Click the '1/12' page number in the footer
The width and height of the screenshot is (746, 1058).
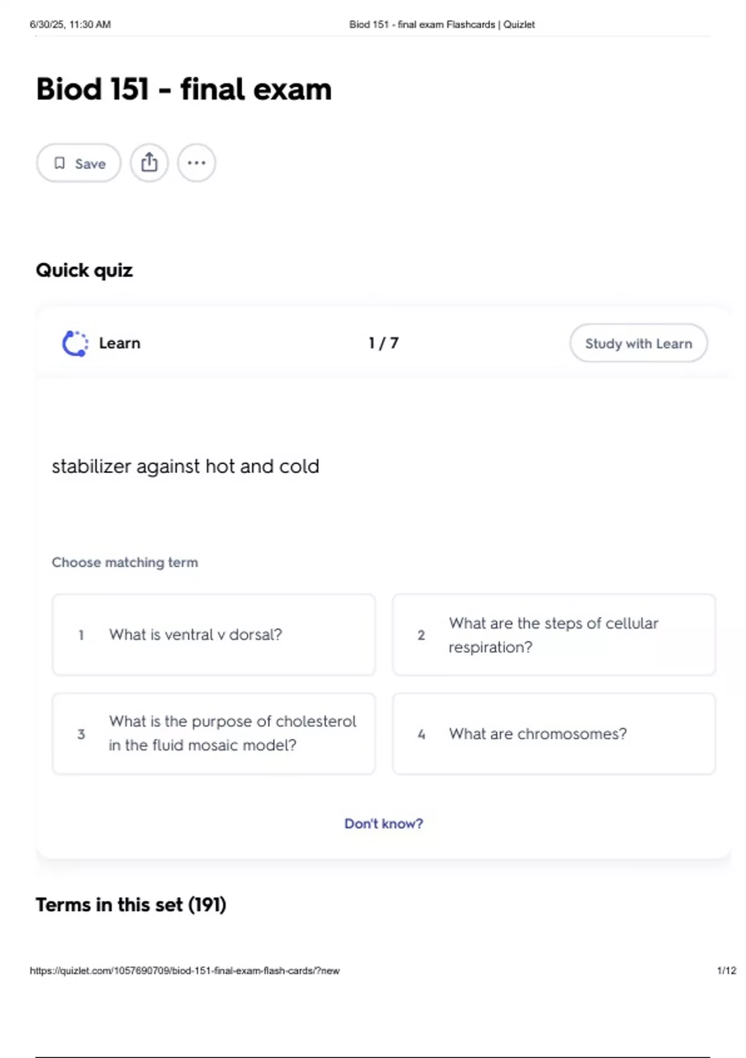[x=726, y=970]
